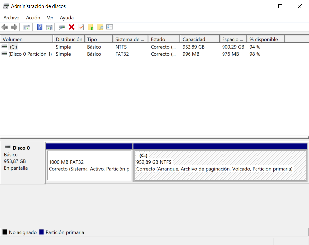The image size is (309, 245).
Task: Open the Ver menu
Action: click(50, 18)
